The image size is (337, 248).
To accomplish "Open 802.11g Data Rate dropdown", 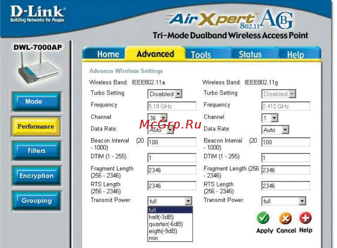I will coord(275,130).
